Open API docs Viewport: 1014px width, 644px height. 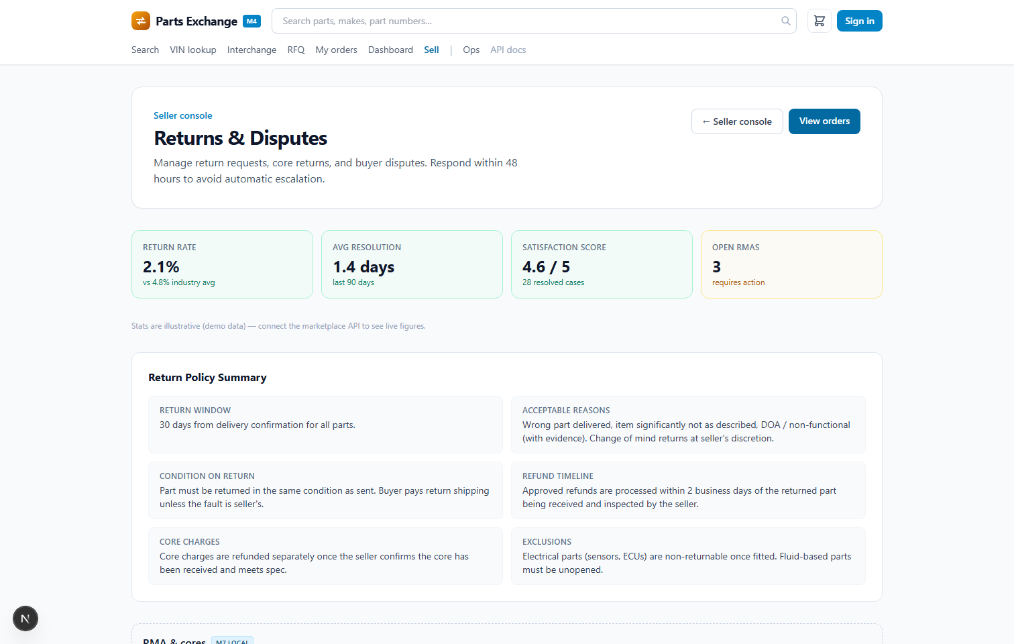508,50
